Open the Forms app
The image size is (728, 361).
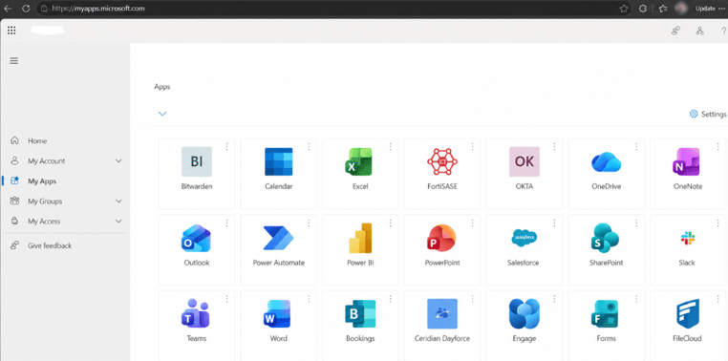[606, 326]
